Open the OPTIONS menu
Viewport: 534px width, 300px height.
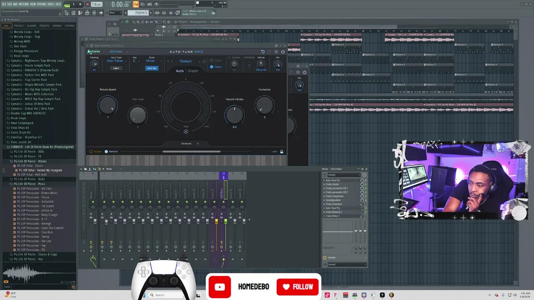[42, 4]
